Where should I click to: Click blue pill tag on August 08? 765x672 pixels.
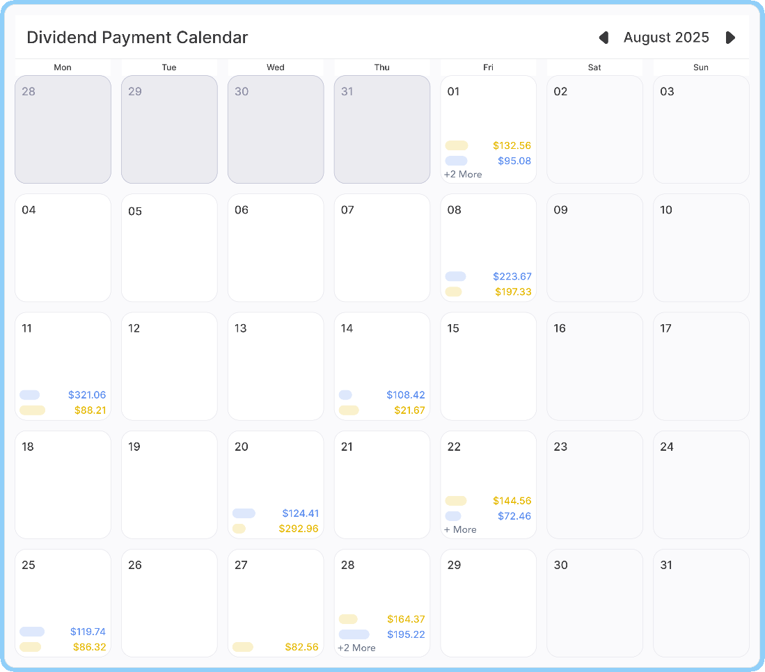pos(456,276)
